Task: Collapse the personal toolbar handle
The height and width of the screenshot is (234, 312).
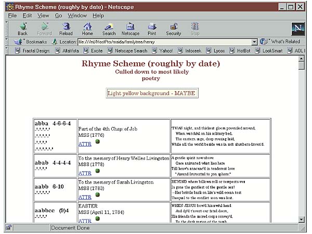Action: (x=7, y=50)
